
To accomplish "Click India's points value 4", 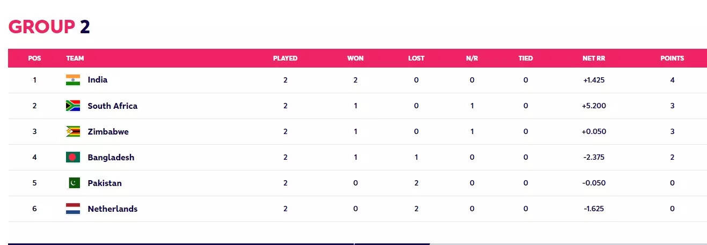I will pos(672,80).
